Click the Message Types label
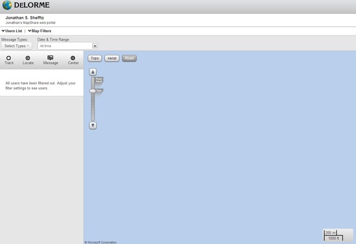Image resolution: width=356 pixels, height=244 pixels. 14,39
